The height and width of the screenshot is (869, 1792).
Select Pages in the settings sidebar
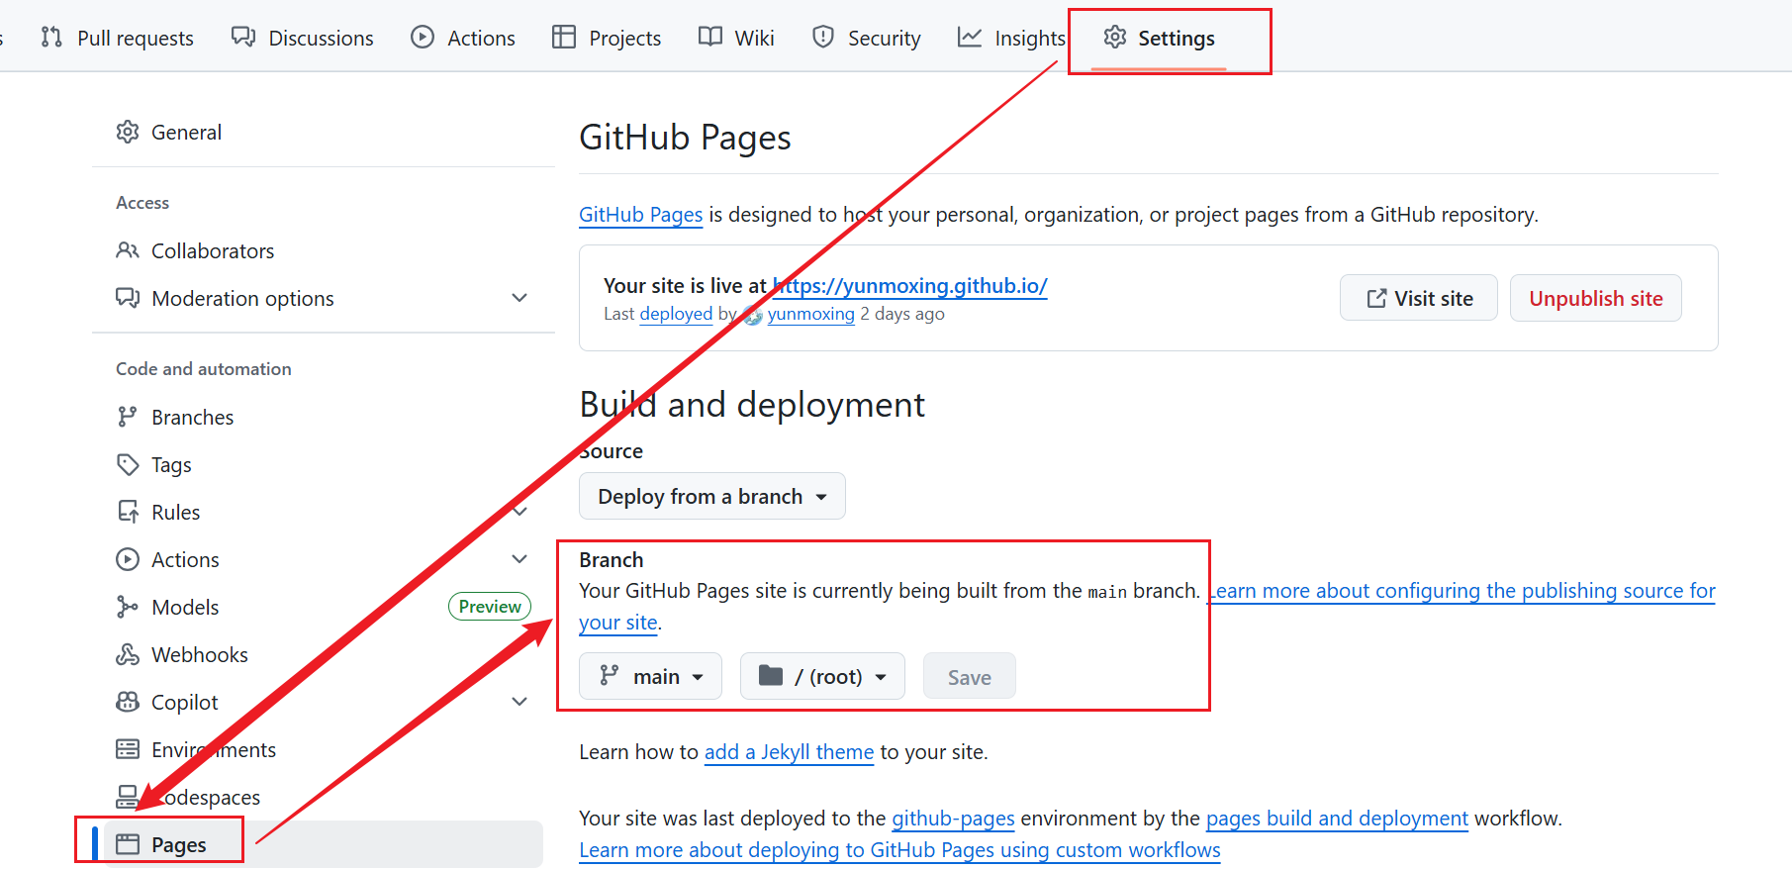178,844
